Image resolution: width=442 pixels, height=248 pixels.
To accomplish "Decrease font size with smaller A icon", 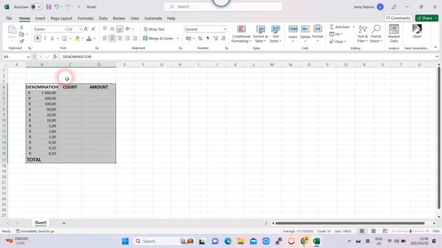I will pos(94,29).
